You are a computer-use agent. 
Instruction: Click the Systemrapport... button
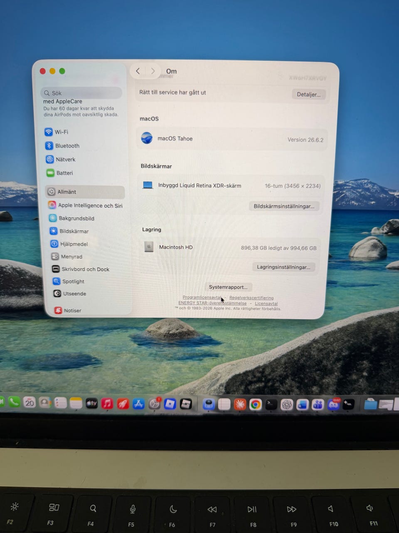click(228, 287)
